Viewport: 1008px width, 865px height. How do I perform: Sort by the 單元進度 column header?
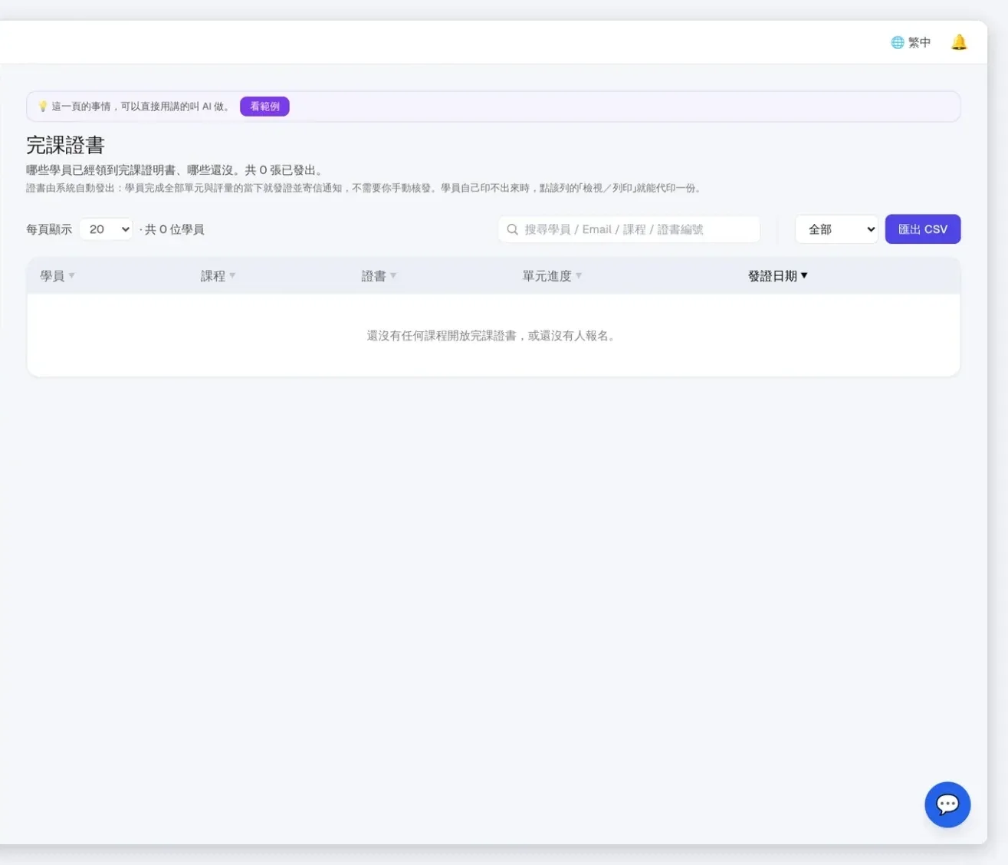[x=553, y=276]
